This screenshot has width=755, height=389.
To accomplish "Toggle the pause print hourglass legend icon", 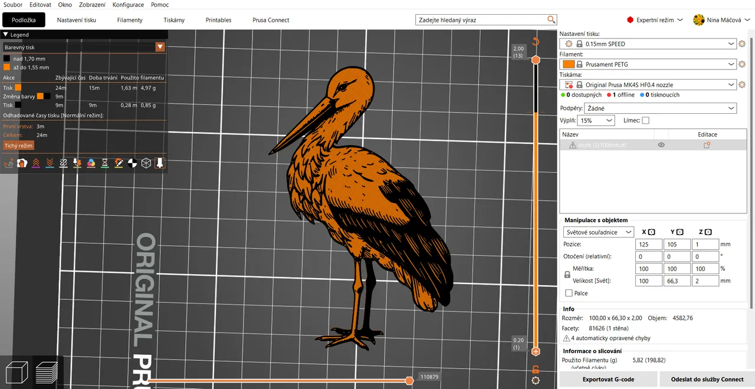I will (x=104, y=163).
